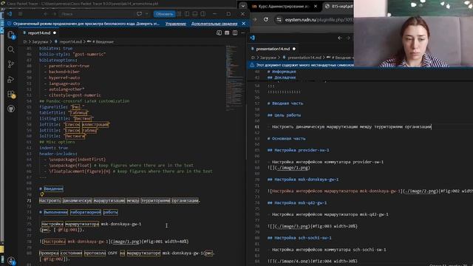Reload the browser page
The width and height of the screenshot is (473, 266).
click(x=266, y=20)
